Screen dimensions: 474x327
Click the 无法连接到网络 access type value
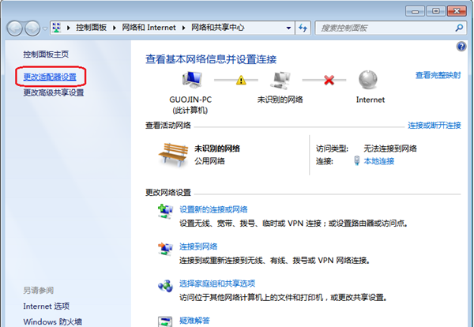[390, 148]
